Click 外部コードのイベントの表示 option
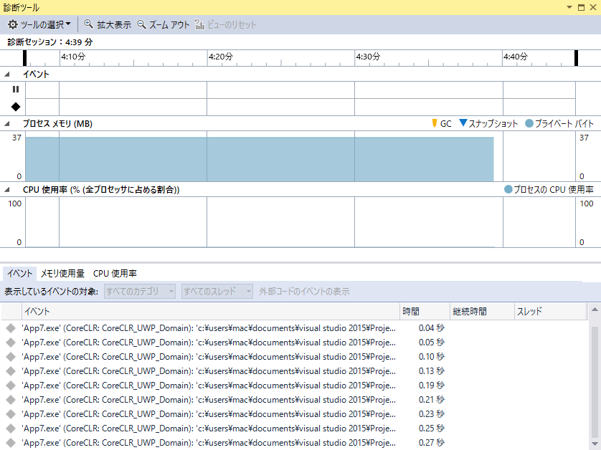Screen dimensions: 601x450 [x=304, y=292]
